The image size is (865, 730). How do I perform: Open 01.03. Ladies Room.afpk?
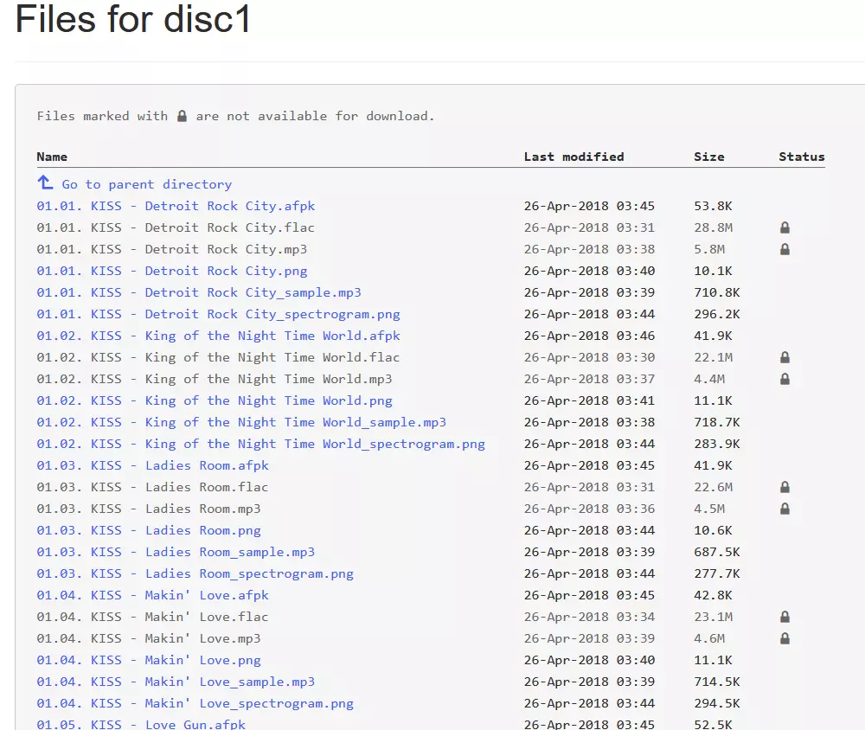[x=152, y=465]
